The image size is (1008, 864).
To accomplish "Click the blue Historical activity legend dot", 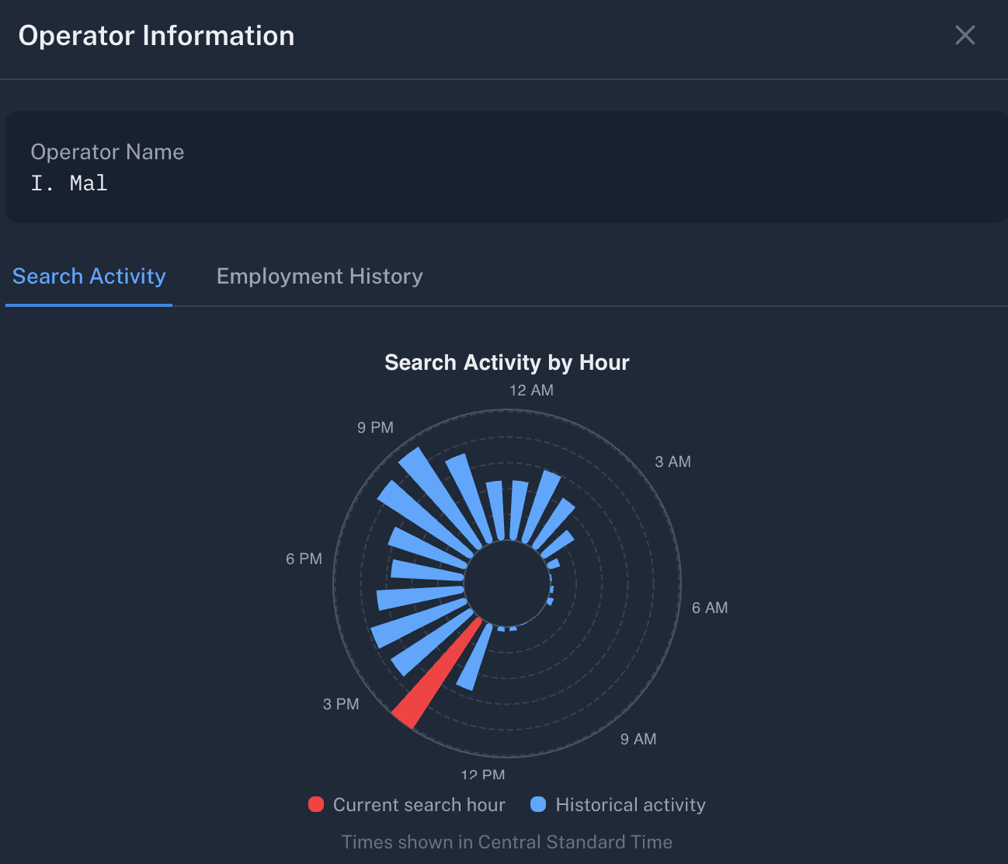I will click(538, 804).
